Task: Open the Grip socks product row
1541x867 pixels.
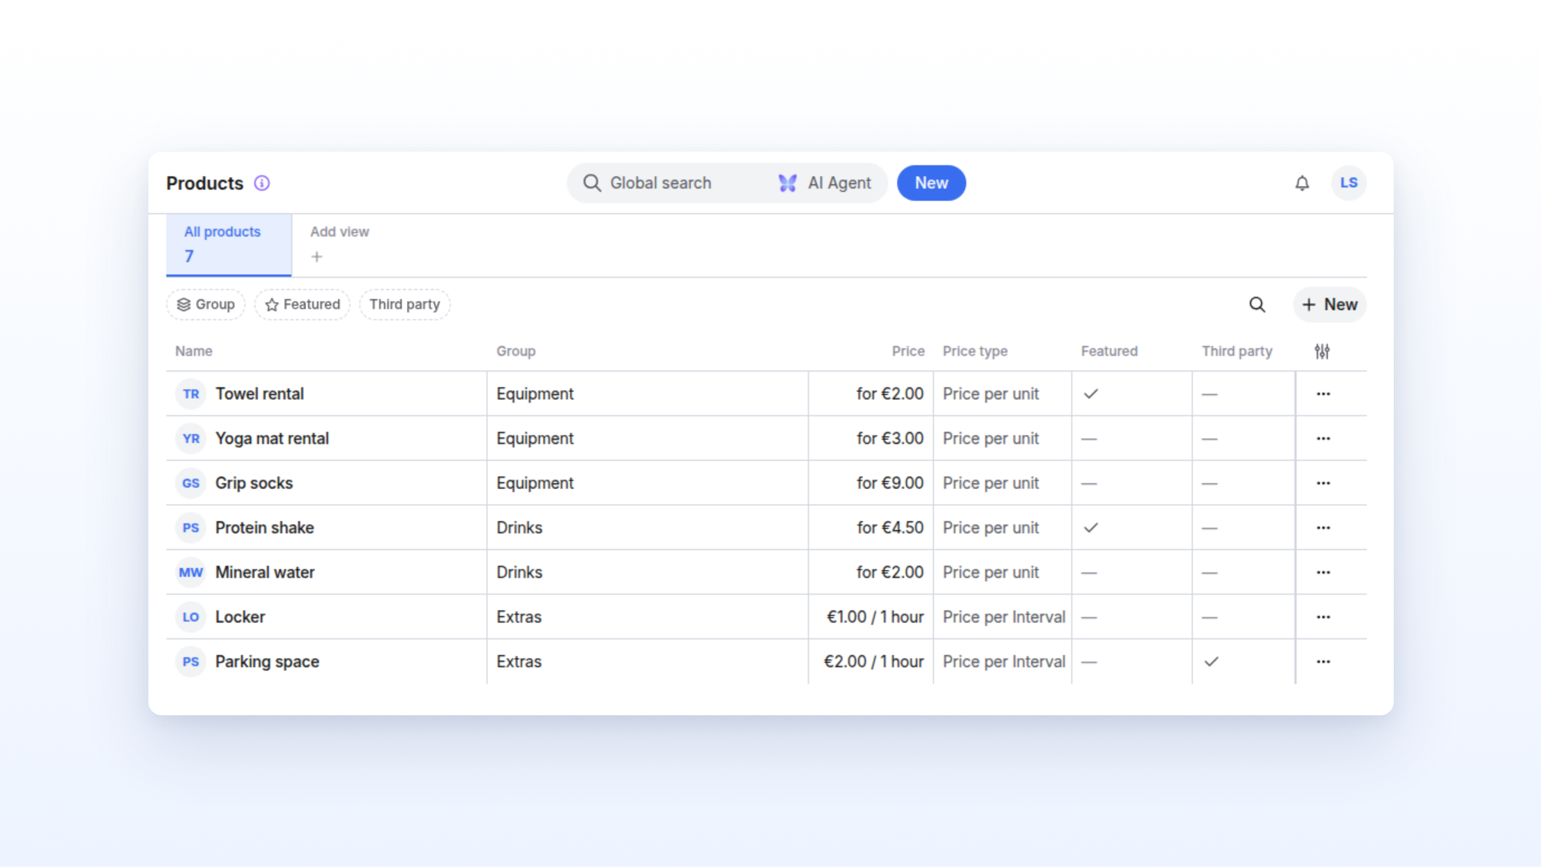Action: [765, 483]
